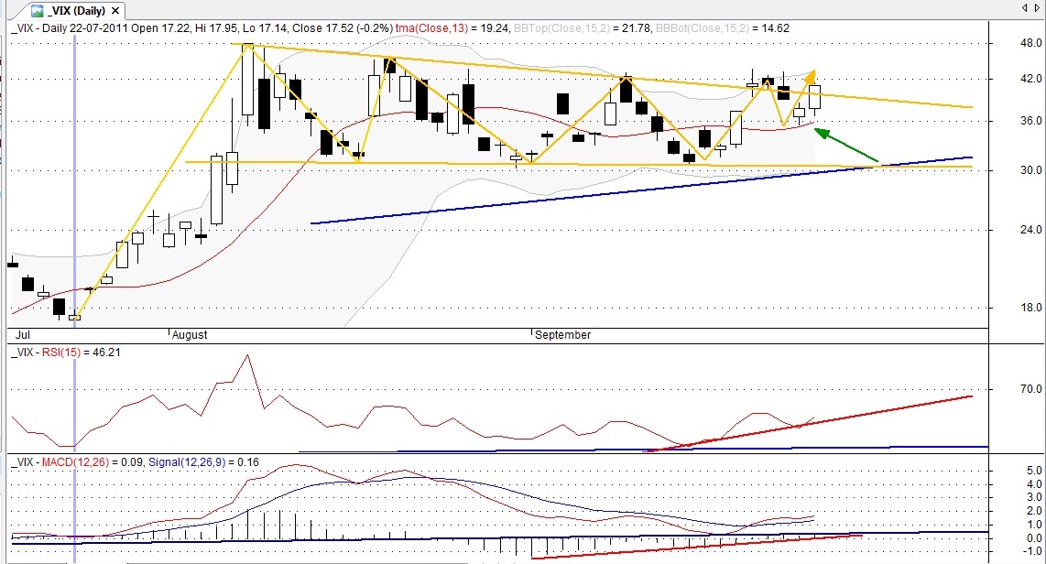Close the _VIX (Daily) tab

click(115, 11)
